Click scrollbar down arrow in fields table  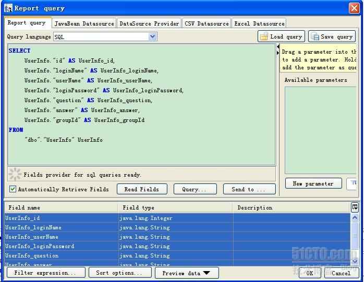coord(355,261)
